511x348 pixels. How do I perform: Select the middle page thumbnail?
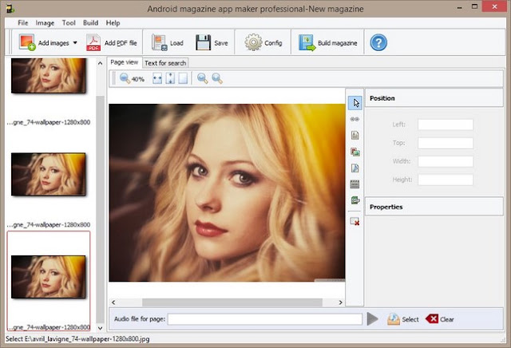point(48,174)
